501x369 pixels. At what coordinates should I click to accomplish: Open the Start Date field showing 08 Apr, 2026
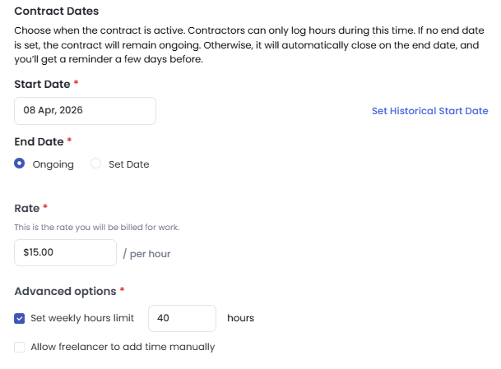click(x=85, y=111)
